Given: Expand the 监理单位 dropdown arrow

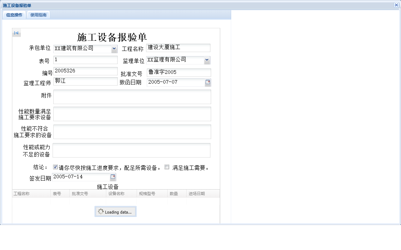Looking at the screenshot, I should 207,60.
